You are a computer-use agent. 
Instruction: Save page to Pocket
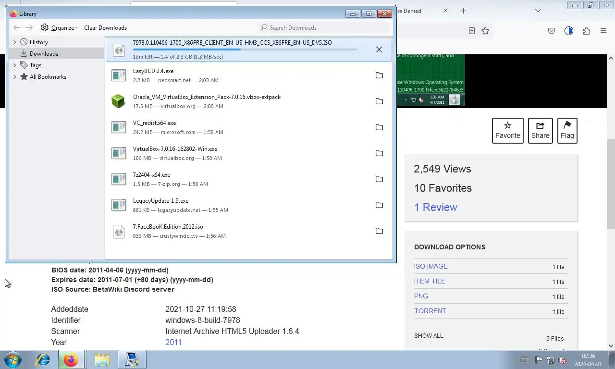coord(552,31)
